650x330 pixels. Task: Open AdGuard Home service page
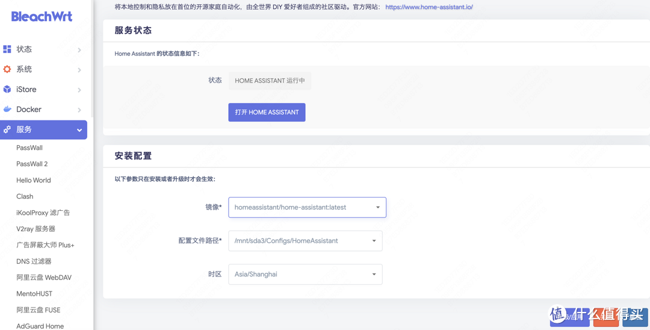coord(40,326)
